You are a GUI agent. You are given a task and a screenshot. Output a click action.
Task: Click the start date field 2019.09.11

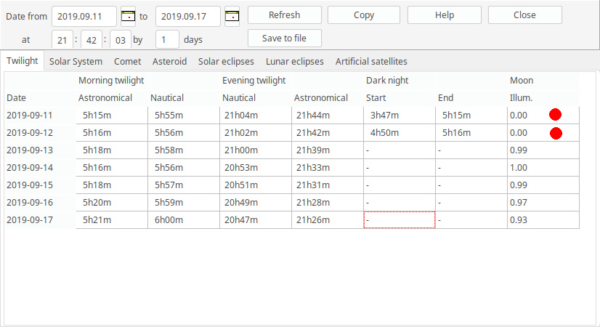[84, 15]
